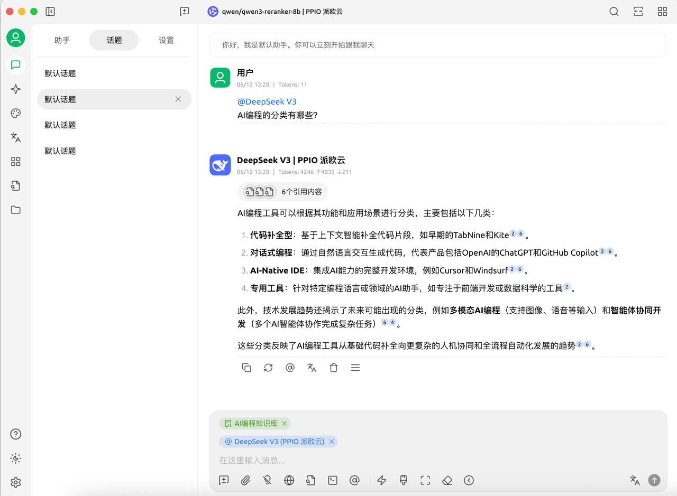Click the 你好，我是默认助手 prompt banner

[437, 45]
